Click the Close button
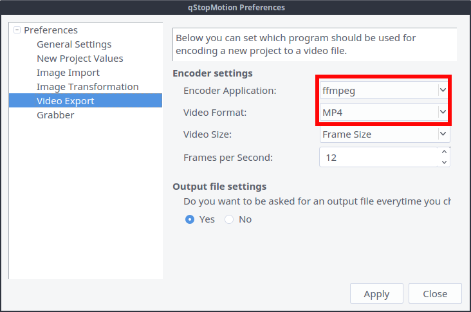The height and width of the screenshot is (312, 471). [x=435, y=294]
